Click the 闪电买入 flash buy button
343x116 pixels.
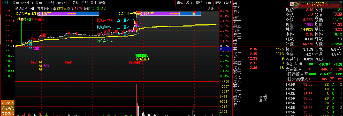(7, 108)
